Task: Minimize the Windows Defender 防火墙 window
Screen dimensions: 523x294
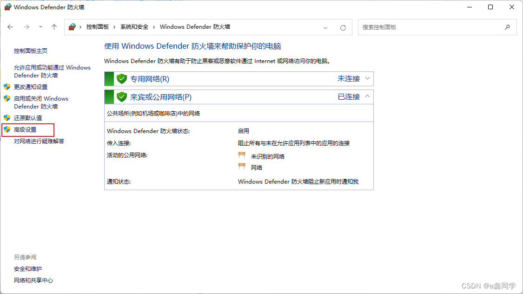Action: 470,7
